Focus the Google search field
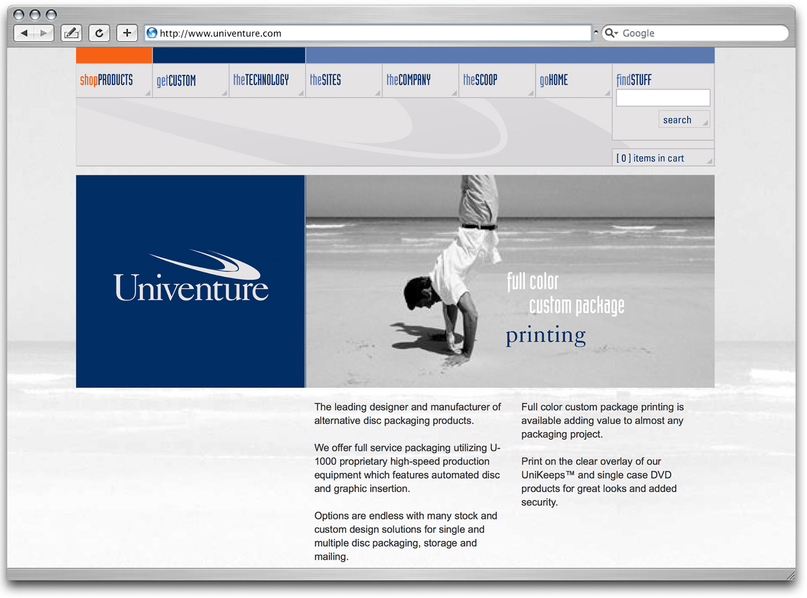 (x=695, y=33)
